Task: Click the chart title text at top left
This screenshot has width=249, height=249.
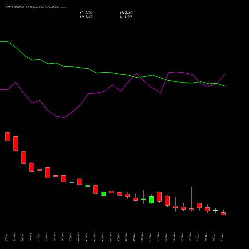Action: (x=36, y=7)
